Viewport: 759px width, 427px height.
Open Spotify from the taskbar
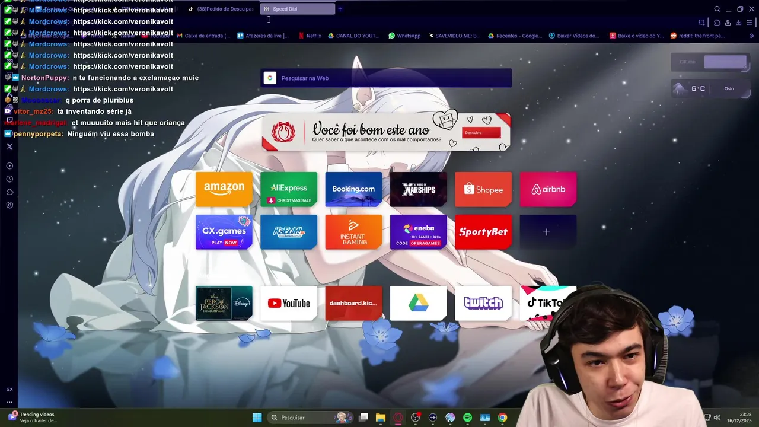pos(467,418)
